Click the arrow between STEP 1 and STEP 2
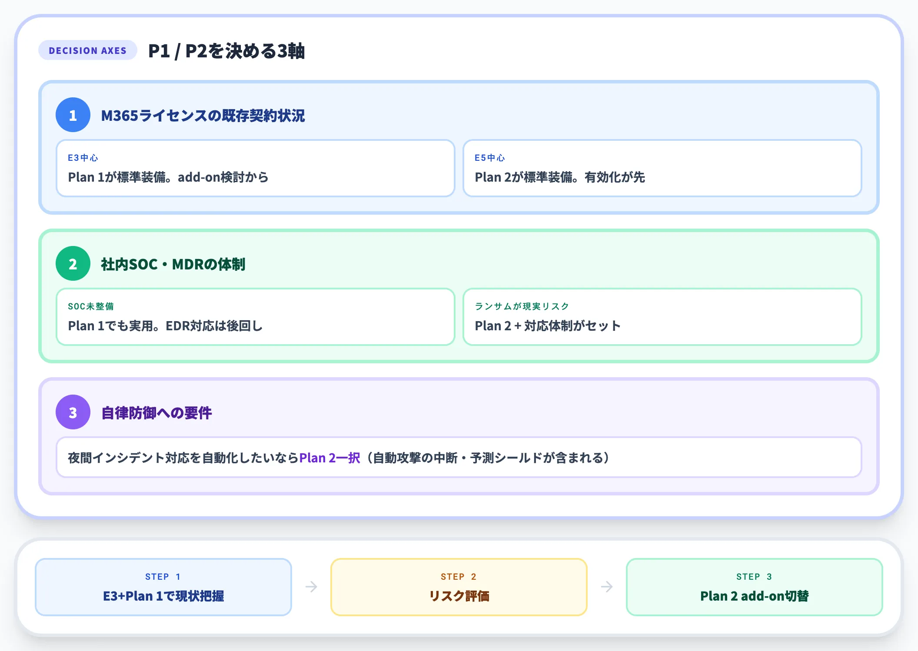The width and height of the screenshot is (918, 651). pos(311,587)
